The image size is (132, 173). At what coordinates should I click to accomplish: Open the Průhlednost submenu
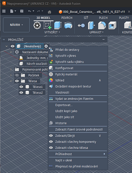coord(78,154)
